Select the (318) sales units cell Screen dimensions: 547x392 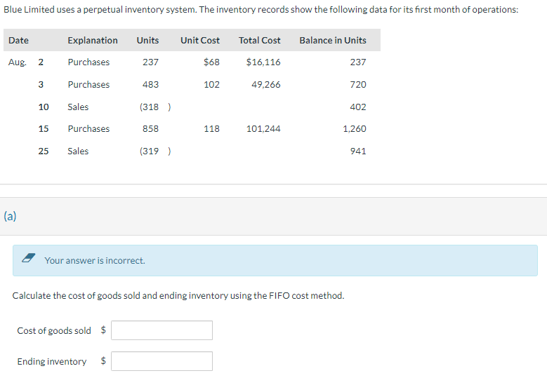[x=155, y=107]
